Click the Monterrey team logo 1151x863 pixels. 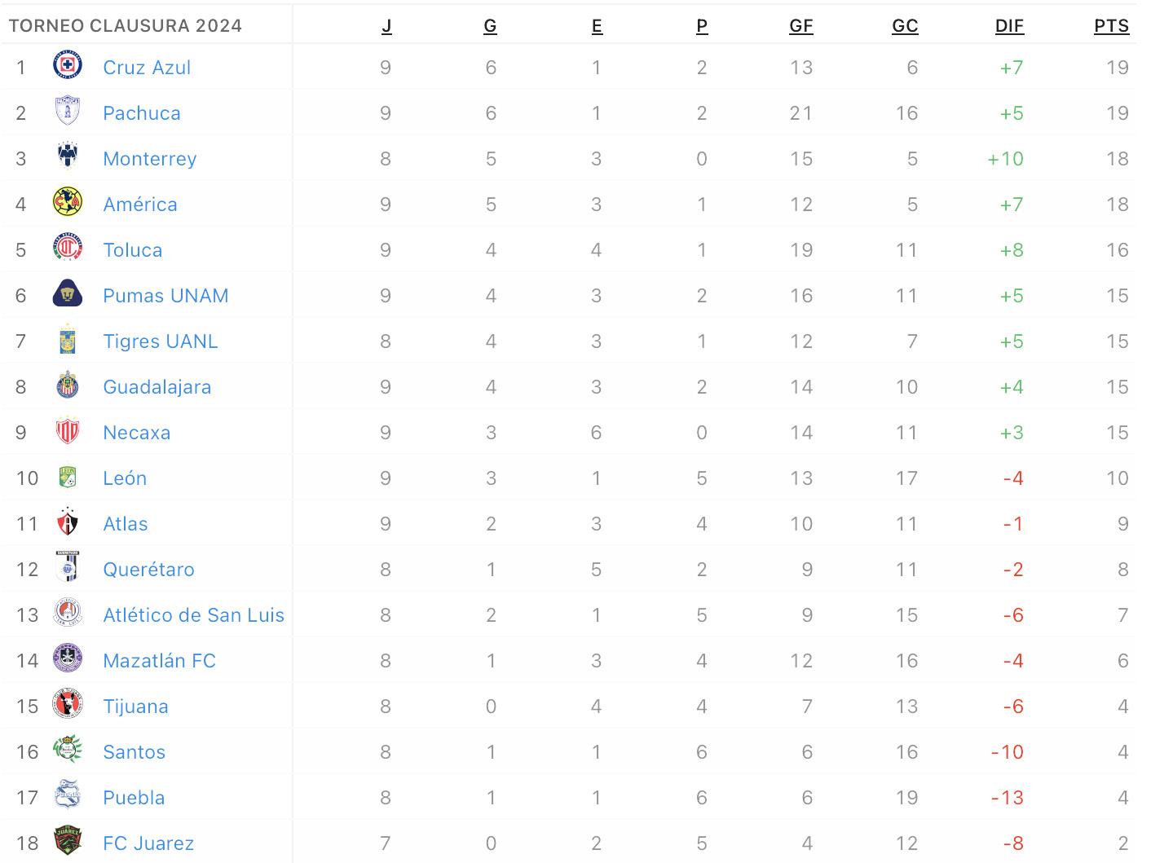point(68,156)
